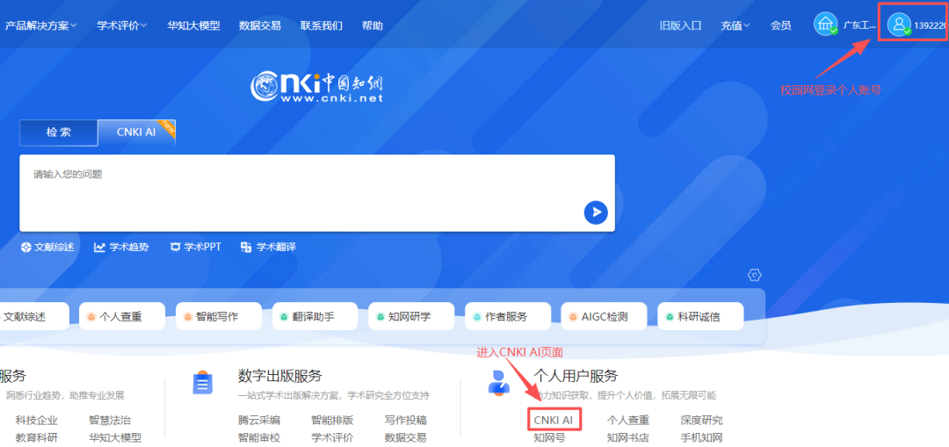Open 学术趋势 chart icon shortcut
Screen dimensions: 949x447
pos(121,248)
